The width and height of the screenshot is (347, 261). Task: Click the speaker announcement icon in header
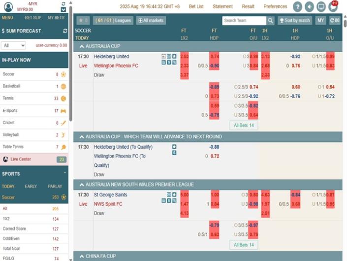(309, 7)
